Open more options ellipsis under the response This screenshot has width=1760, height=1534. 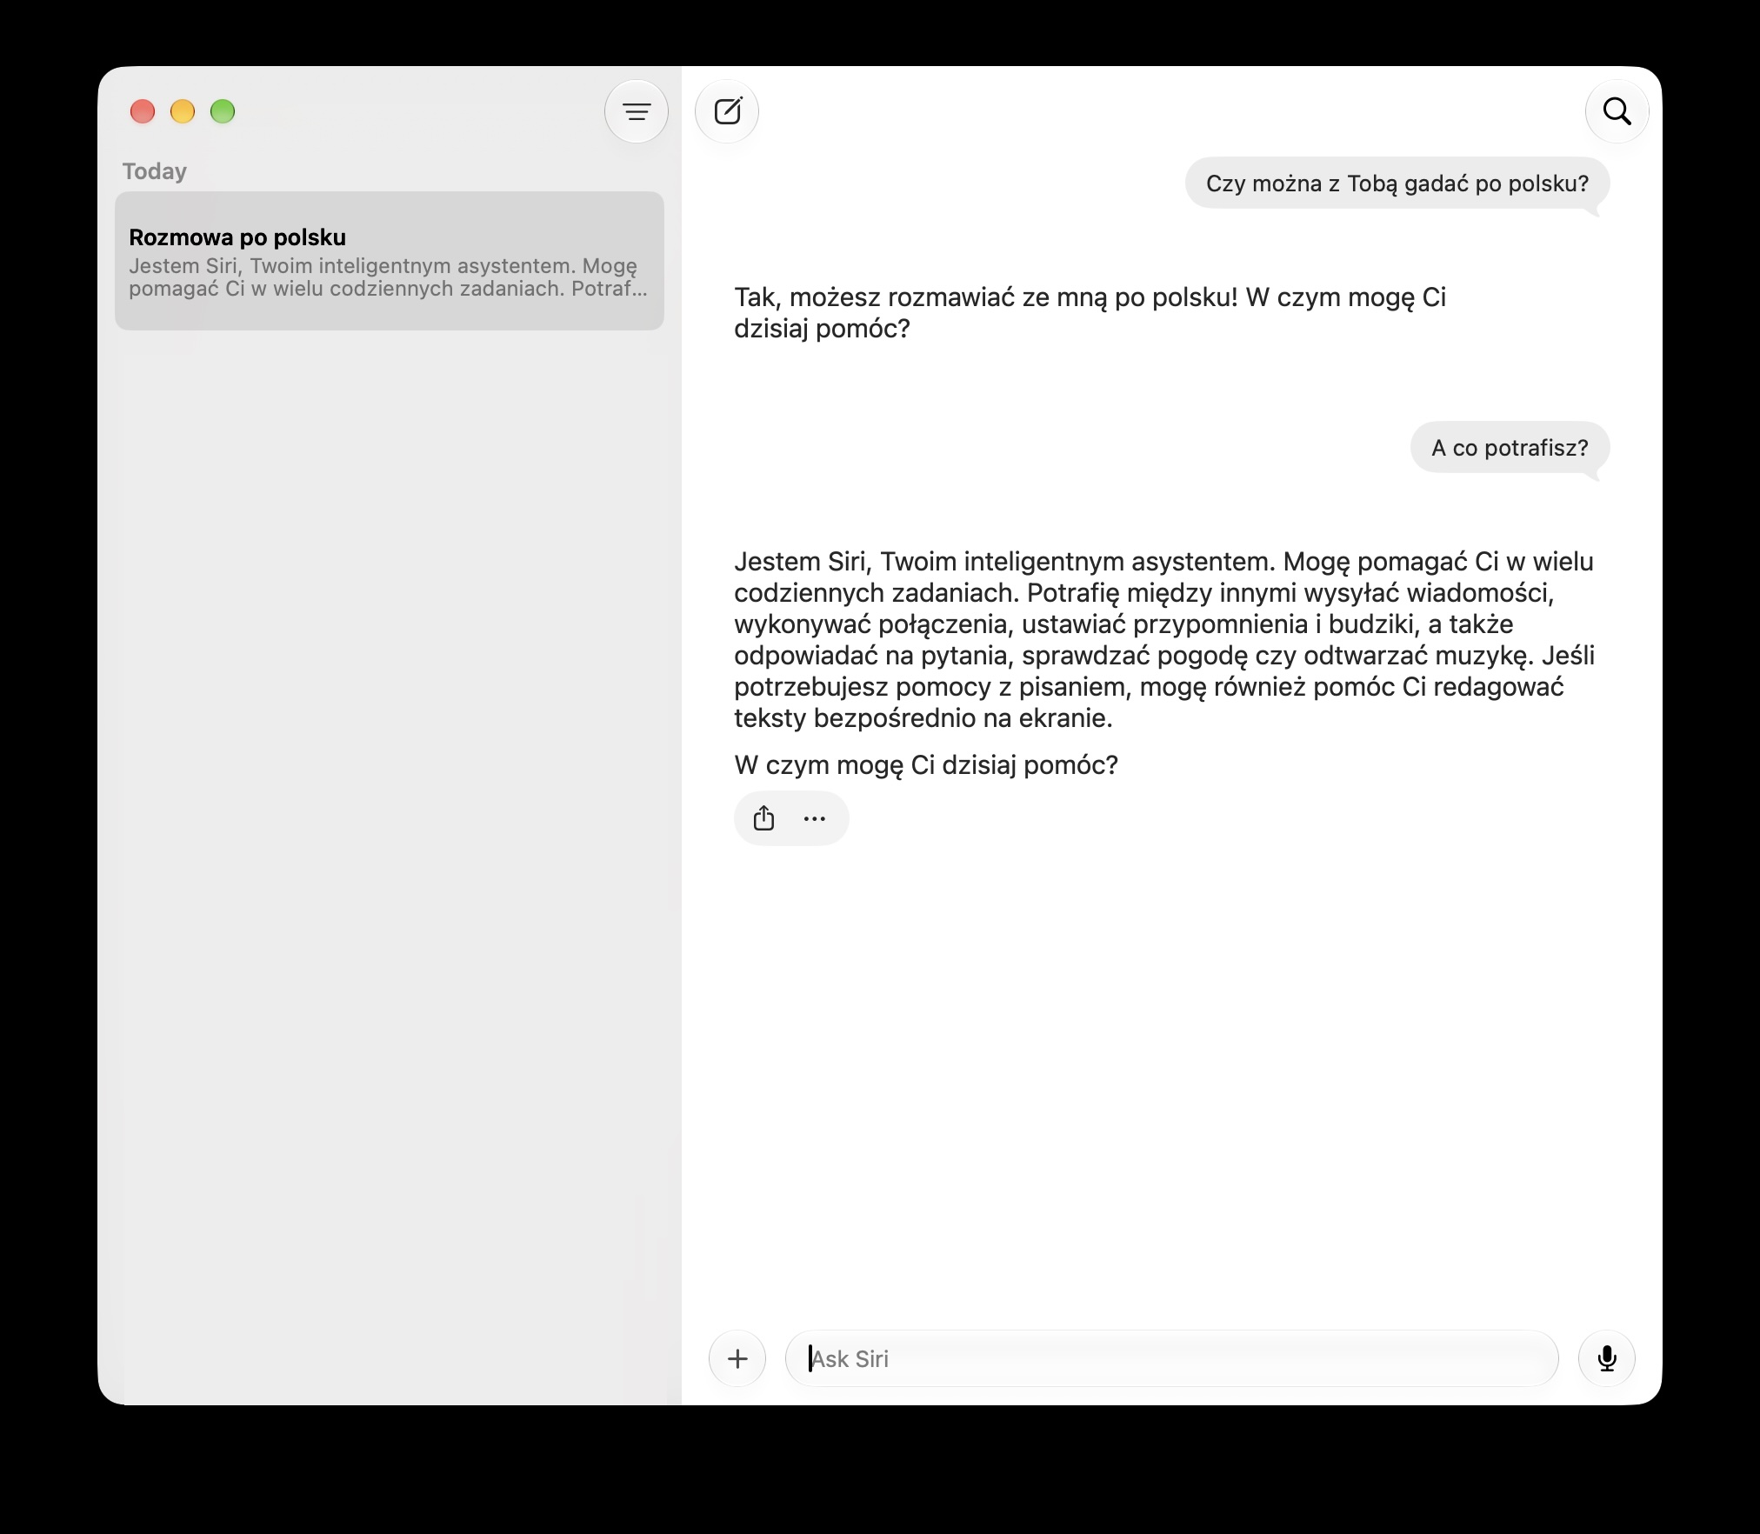click(815, 818)
